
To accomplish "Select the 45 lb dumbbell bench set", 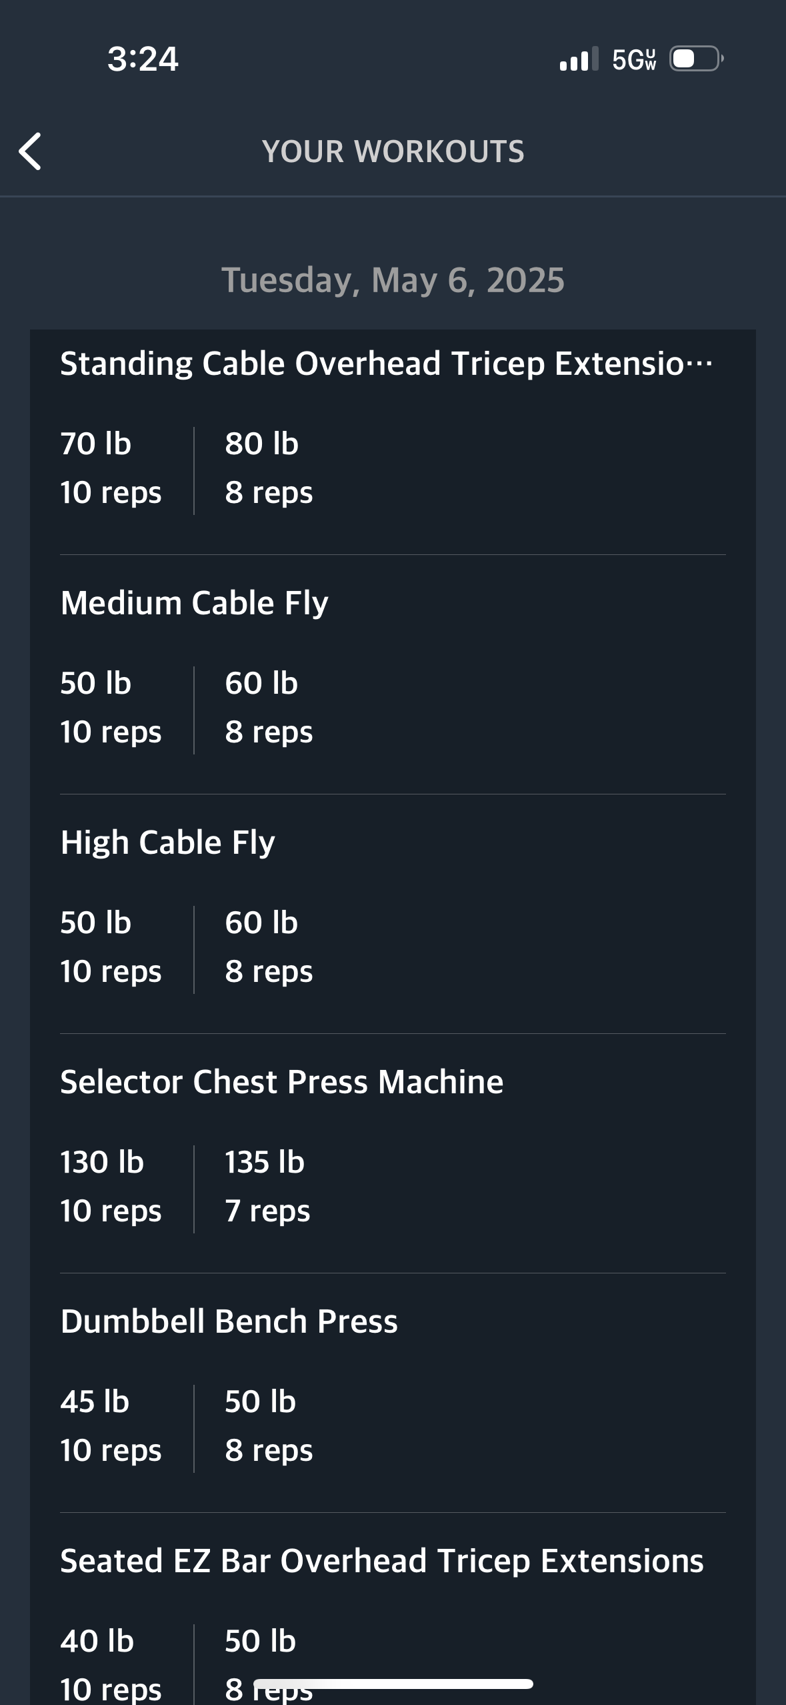I will 111,1426.
